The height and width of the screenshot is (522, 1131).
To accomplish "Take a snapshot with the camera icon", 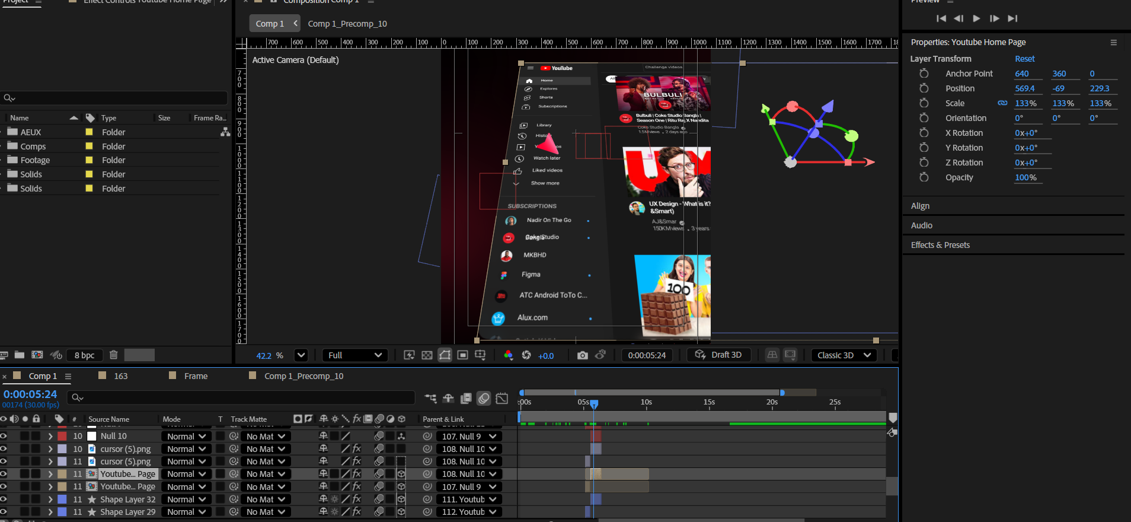I will 582,355.
